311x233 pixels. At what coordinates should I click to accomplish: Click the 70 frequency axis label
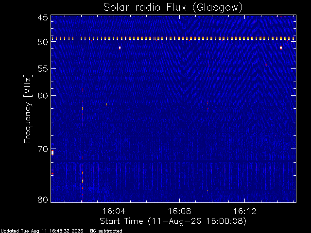coord(43,149)
